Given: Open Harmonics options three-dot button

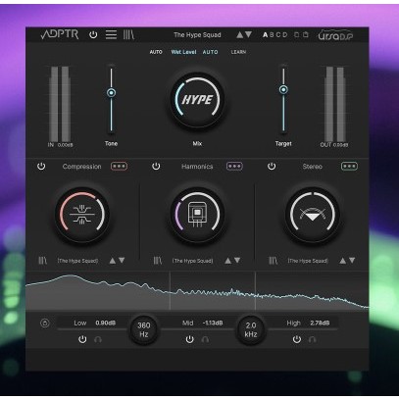Looking at the screenshot, I should (x=234, y=167).
